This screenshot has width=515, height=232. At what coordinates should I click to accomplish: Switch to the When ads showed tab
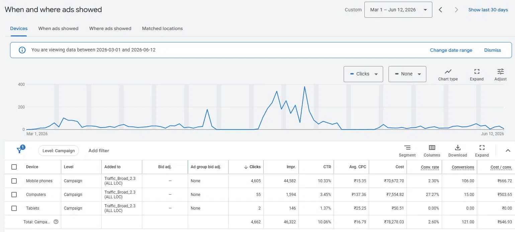[x=58, y=28]
